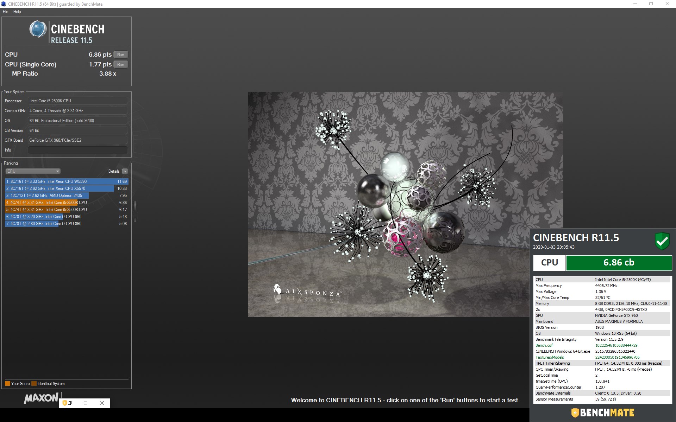Click the Identical System legend swatch
676x422 pixels.
[34, 384]
